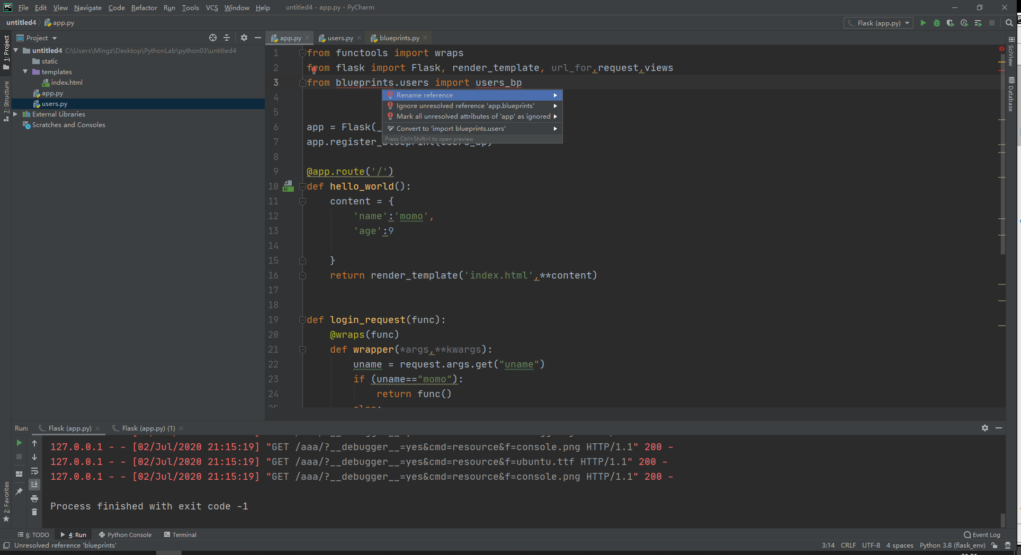This screenshot has height=555, width=1021.
Task: Change the CRLF line separator in the status bar
Action: tap(848, 545)
